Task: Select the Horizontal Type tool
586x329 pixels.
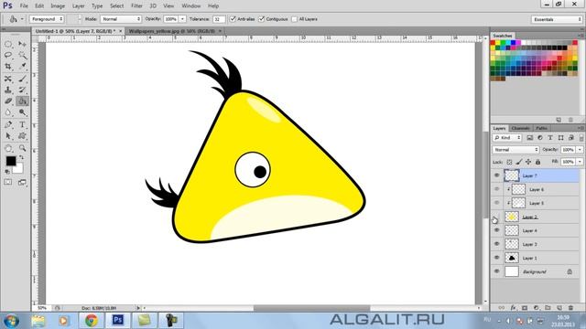Action: click(22, 125)
